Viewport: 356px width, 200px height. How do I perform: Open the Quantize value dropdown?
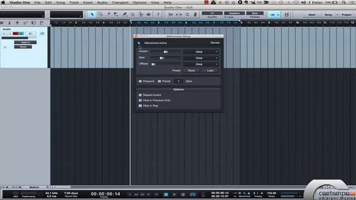(212, 13)
